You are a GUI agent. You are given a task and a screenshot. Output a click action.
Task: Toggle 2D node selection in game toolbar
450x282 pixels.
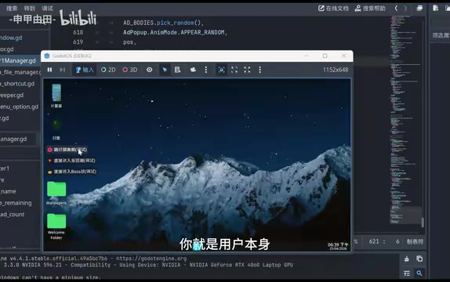pos(108,70)
